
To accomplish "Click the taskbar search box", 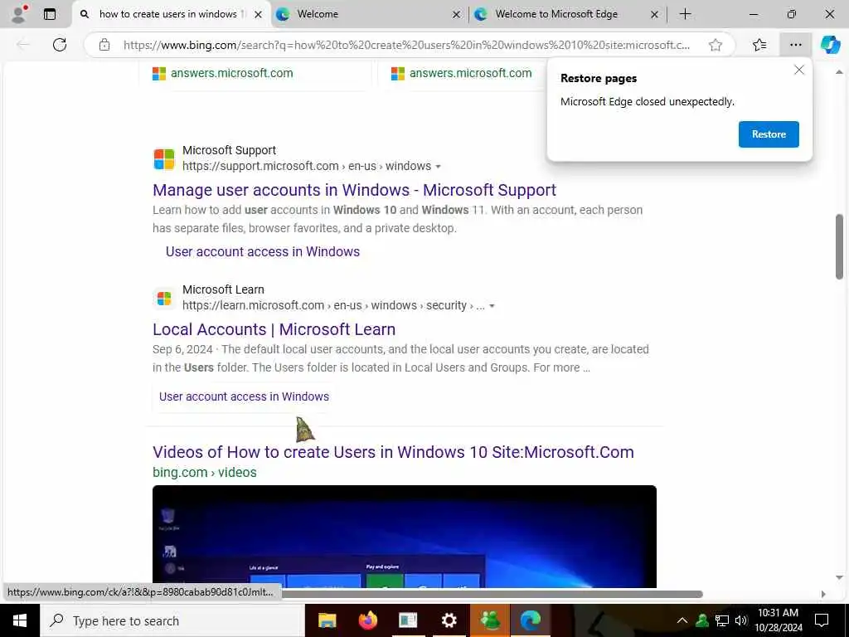I will (x=172, y=620).
